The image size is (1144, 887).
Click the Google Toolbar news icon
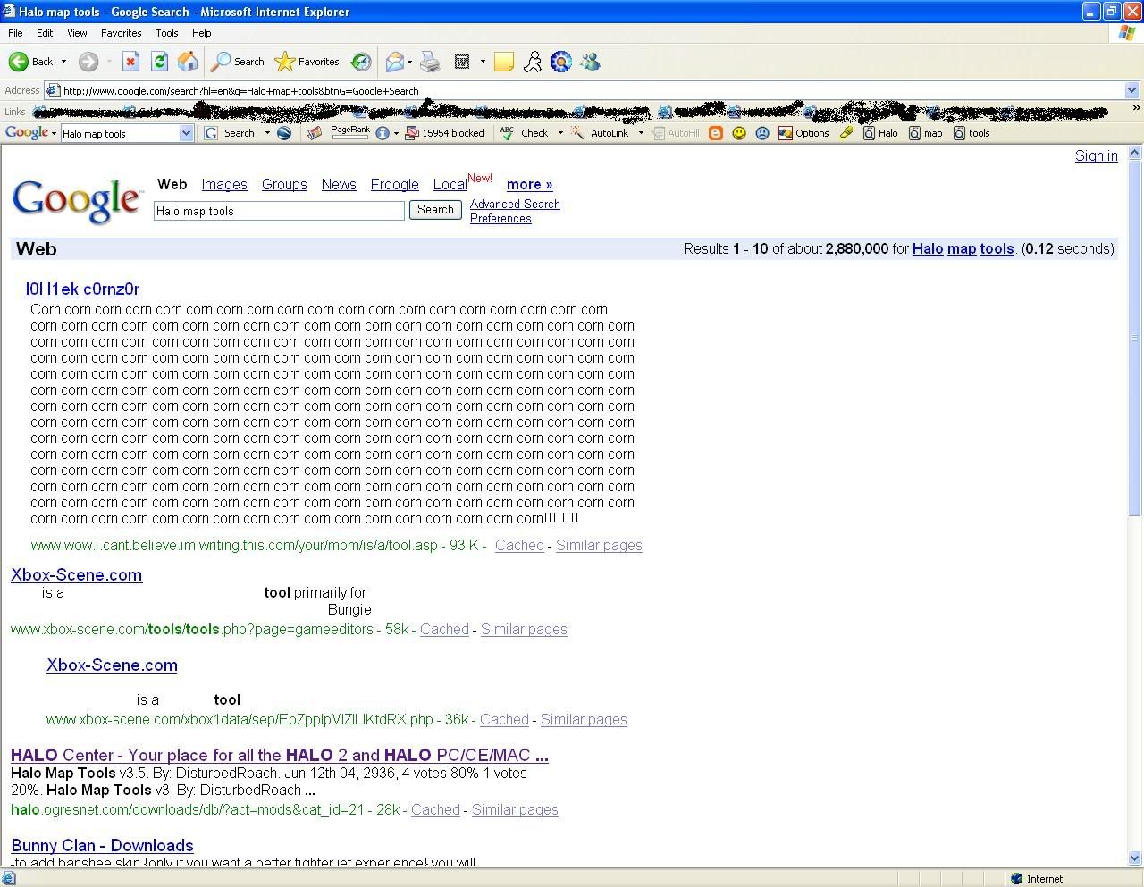point(314,133)
